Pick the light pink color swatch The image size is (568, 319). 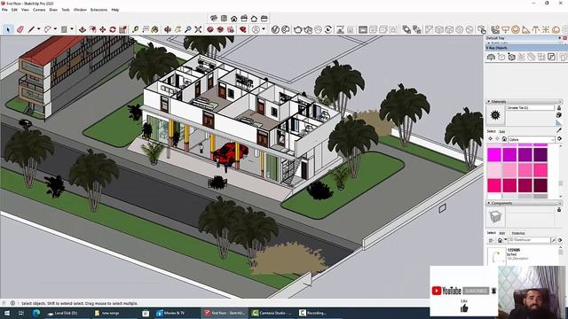pos(494,170)
